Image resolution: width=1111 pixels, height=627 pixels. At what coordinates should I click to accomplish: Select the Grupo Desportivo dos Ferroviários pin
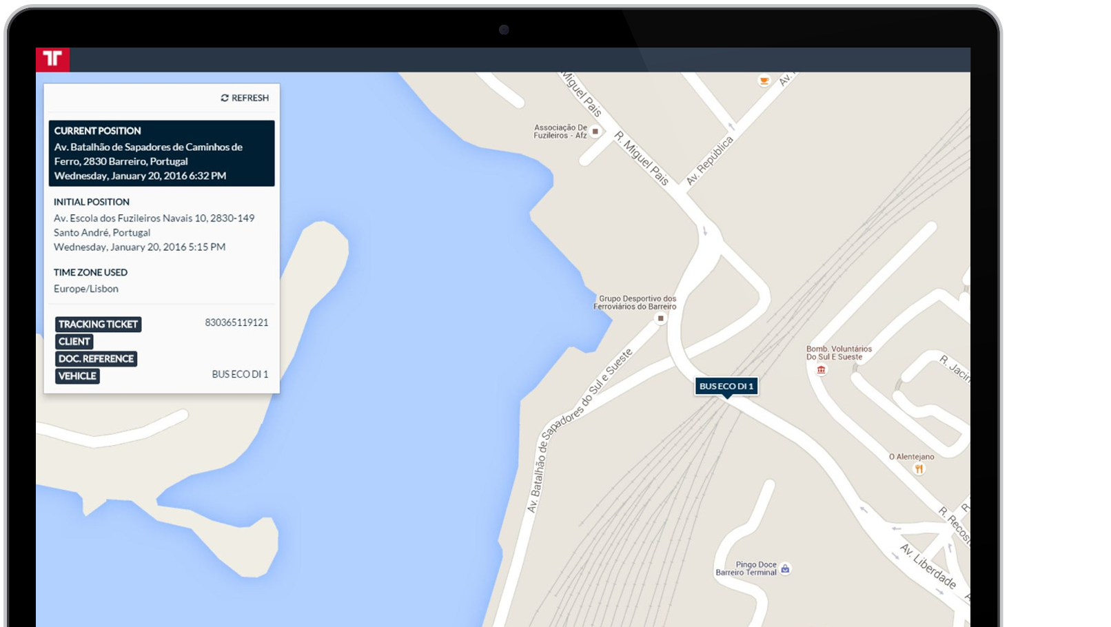coord(660,318)
